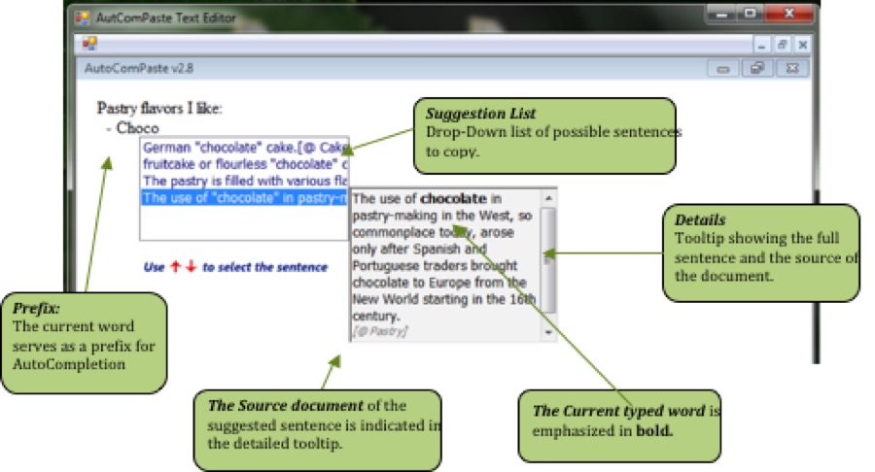Screen dimensions: 875x472
Task: Click the typed word 'Choco' in the editor
Action: (x=137, y=128)
